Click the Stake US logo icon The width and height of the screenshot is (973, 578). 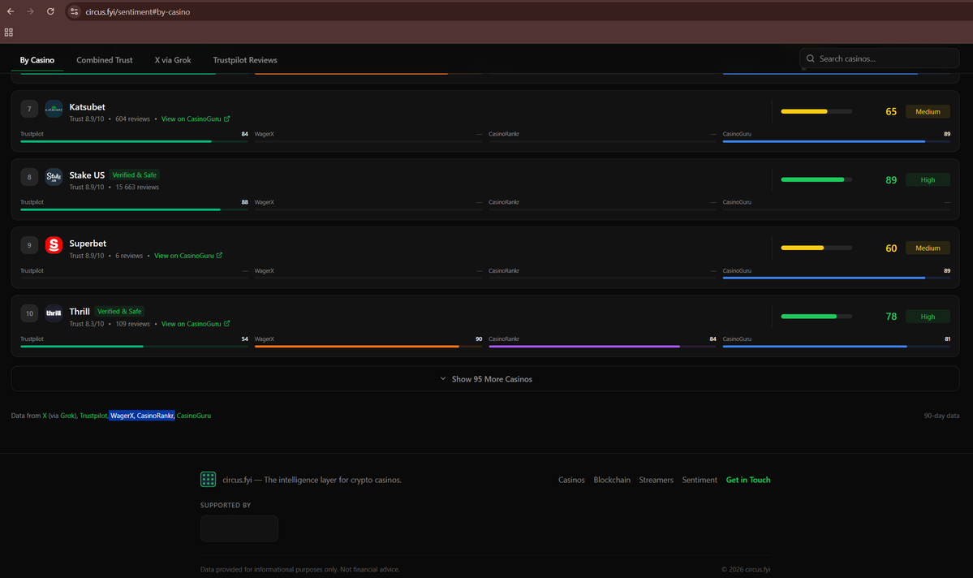pos(54,177)
